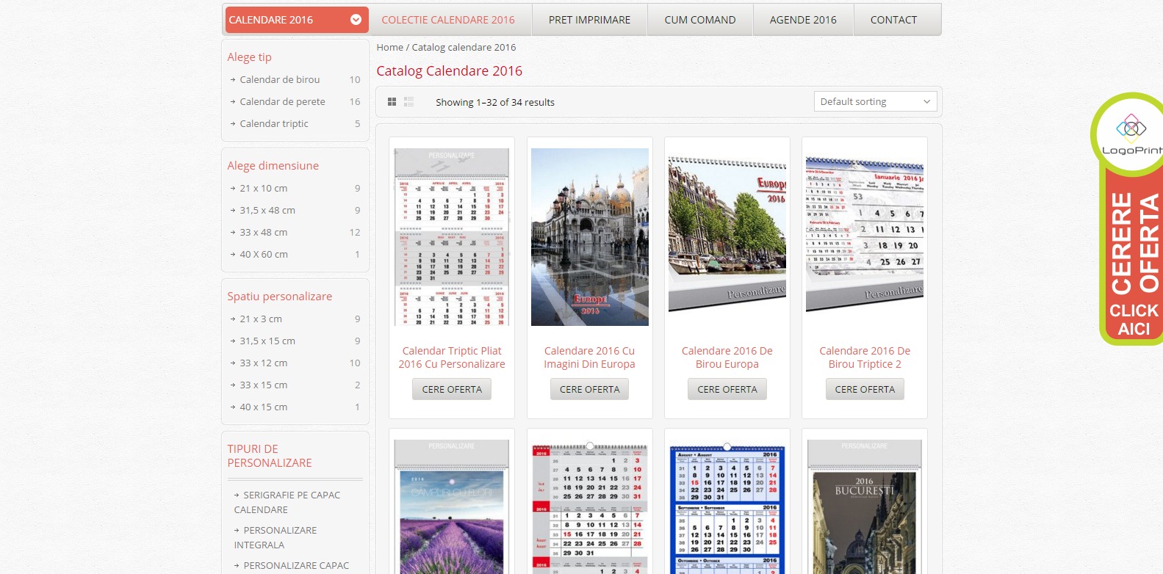Screen dimensions: 1163x574
Task: Switch to grid view layout
Action: [x=392, y=102]
